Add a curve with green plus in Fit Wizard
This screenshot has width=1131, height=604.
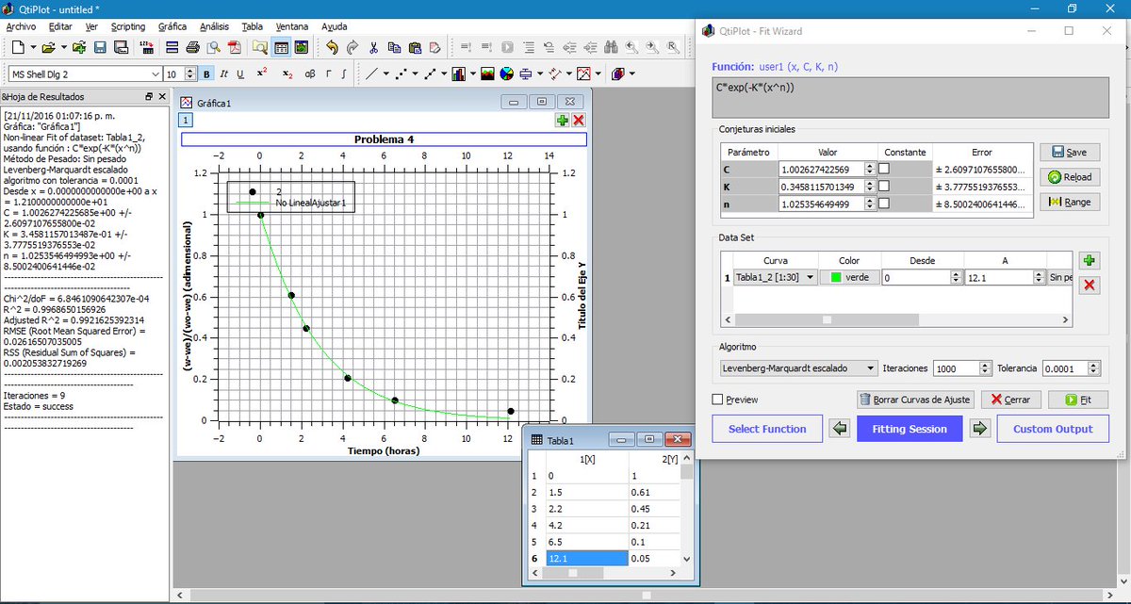pyautogui.click(x=1090, y=261)
